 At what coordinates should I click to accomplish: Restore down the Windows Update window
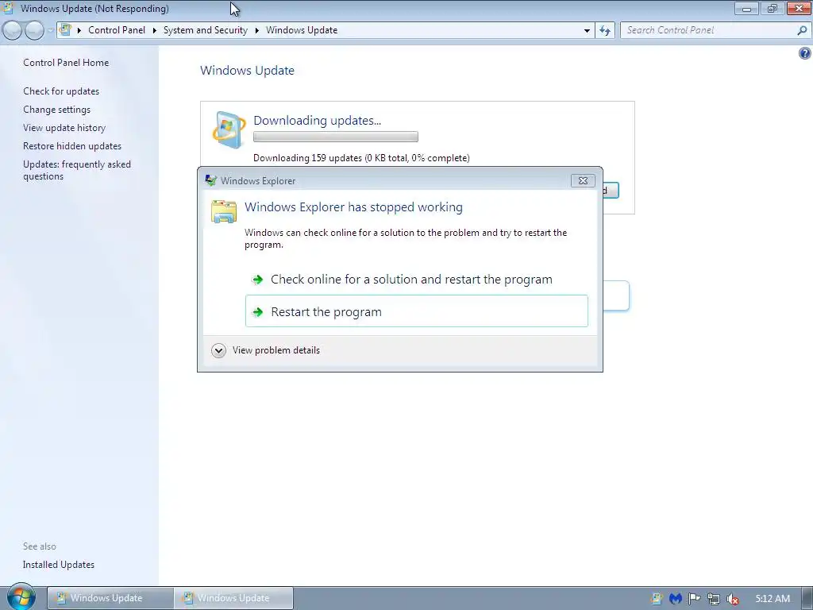pyautogui.click(x=772, y=8)
